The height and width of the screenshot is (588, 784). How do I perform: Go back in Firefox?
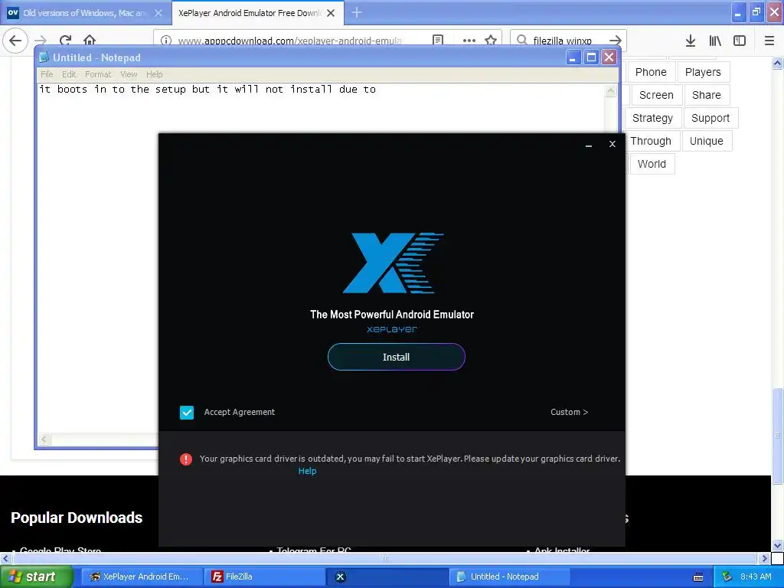[x=15, y=40]
